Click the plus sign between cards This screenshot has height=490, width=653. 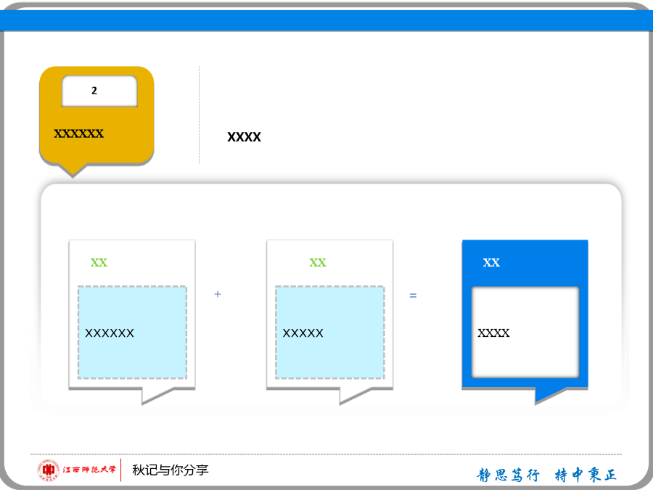pyautogui.click(x=218, y=294)
